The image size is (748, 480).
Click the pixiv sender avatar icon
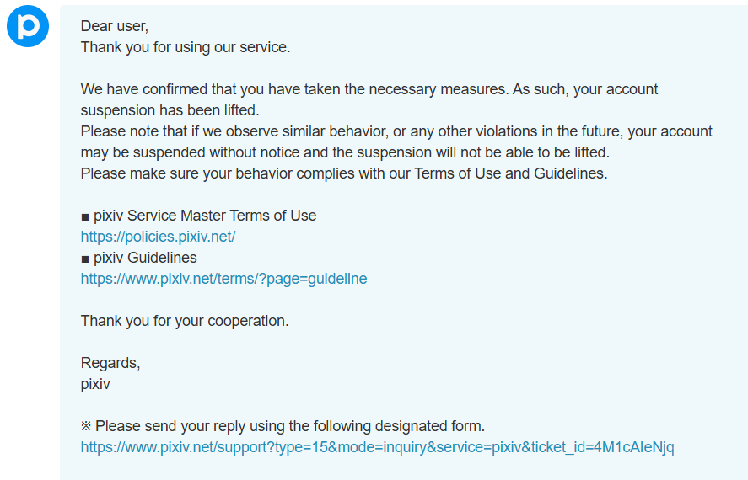28,26
